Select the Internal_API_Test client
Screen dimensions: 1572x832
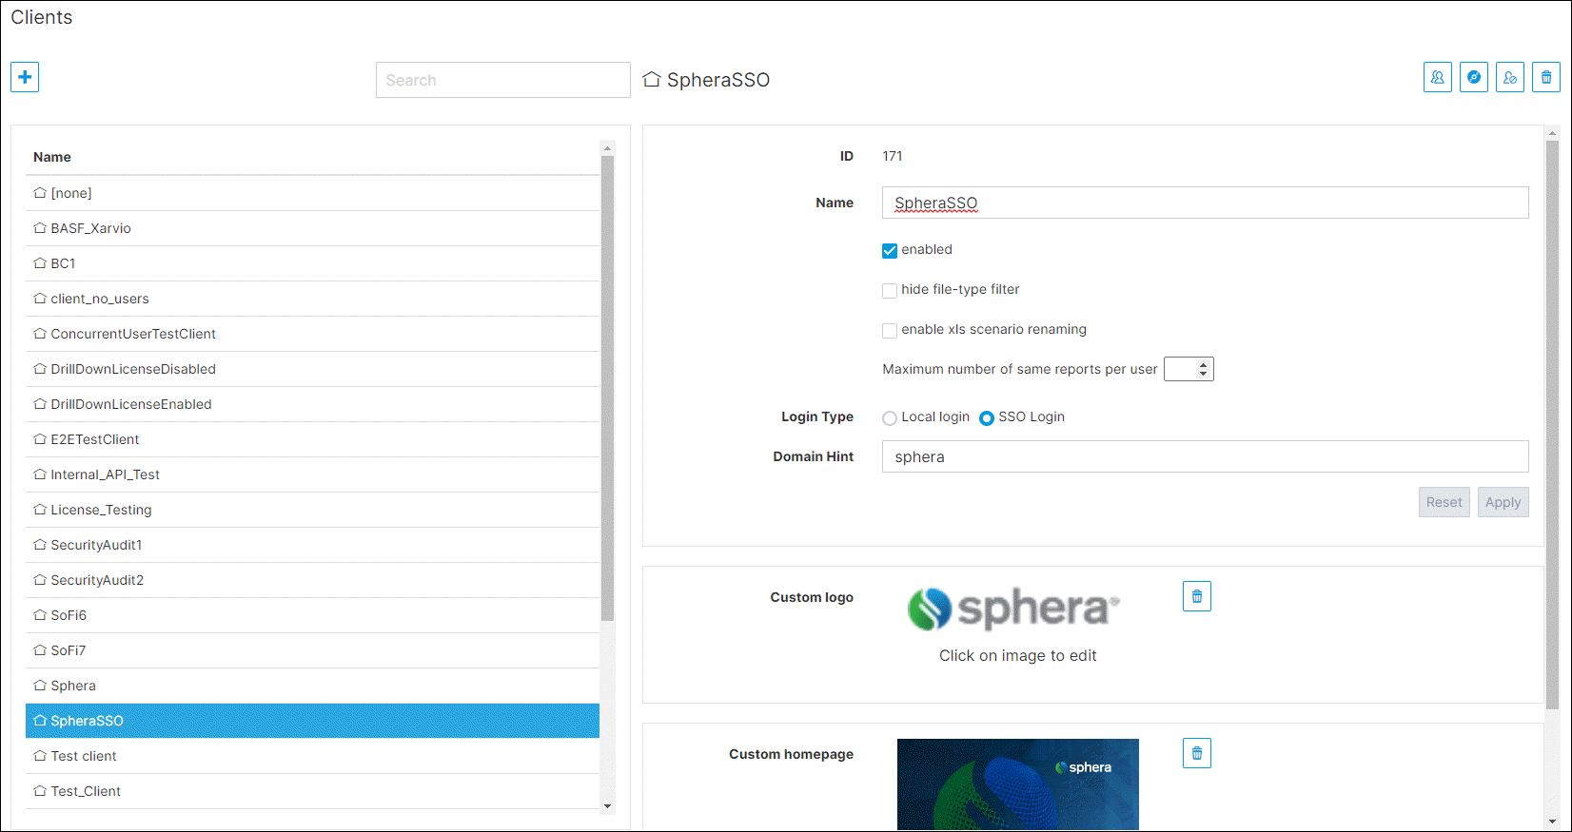[312, 474]
